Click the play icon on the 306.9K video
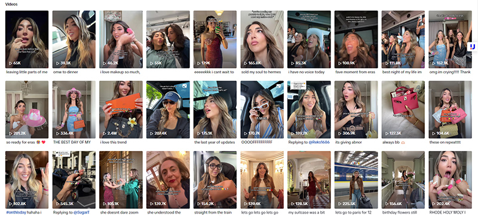Screen dimensions: 478x219 click(340, 134)
